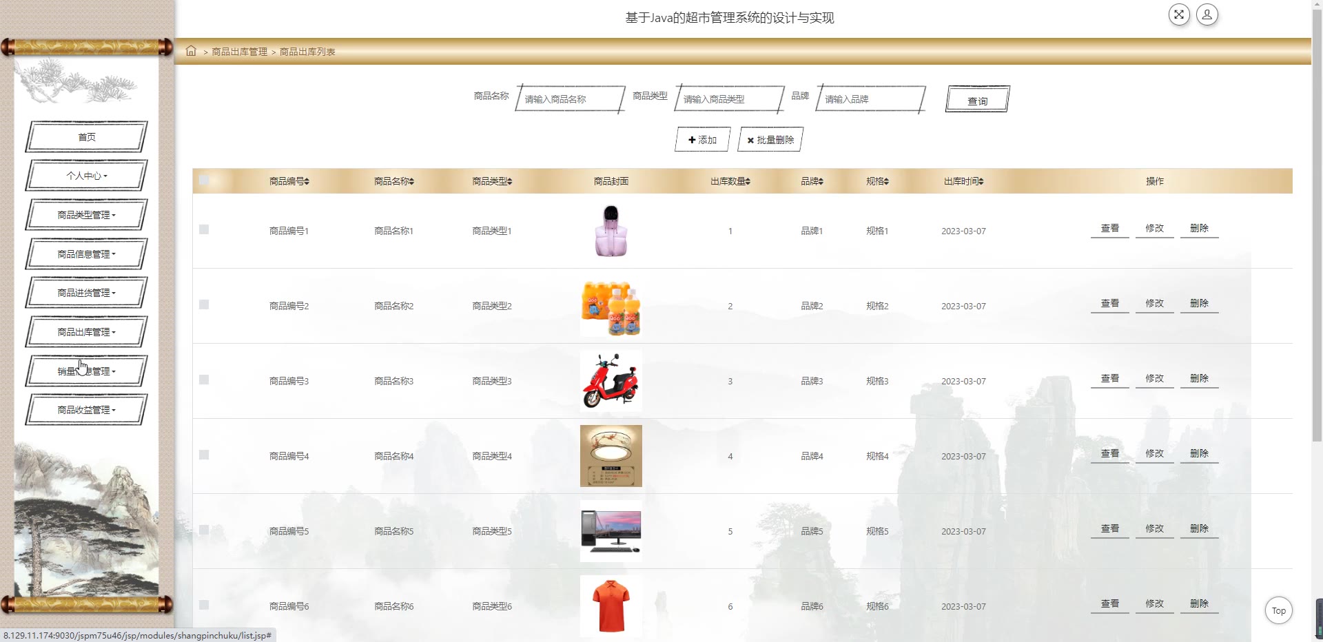This screenshot has height=642, width=1323.
Task: Open the user profile icon
Action: coord(1207,14)
